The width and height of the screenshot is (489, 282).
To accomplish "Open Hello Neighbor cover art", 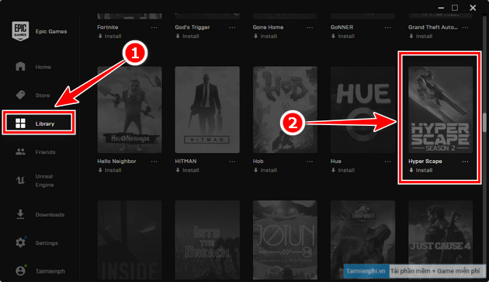I will click(x=130, y=110).
